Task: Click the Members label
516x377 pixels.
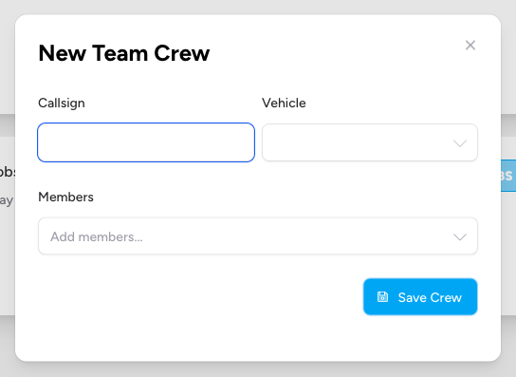Action: (x=65, y=198)
